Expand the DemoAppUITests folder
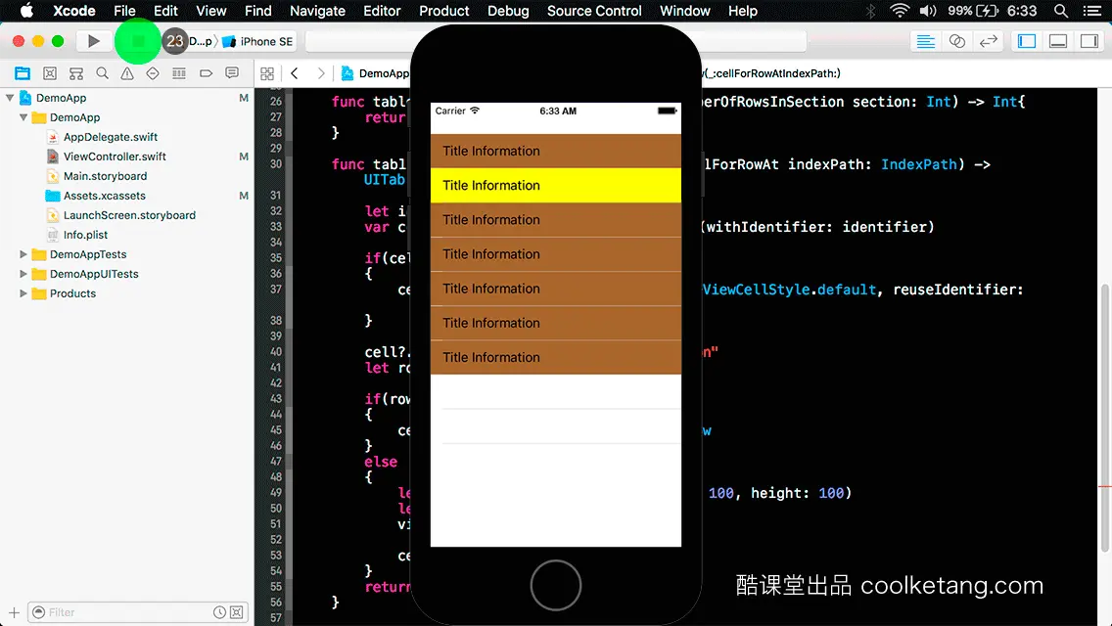1112x626 pixels. [x=23, y=274]
